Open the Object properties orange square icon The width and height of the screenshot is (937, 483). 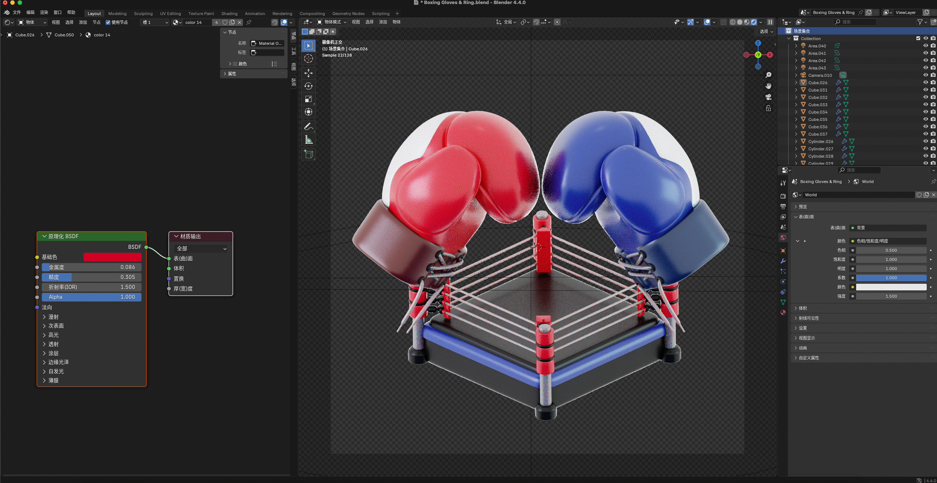(x=783, y=251)
